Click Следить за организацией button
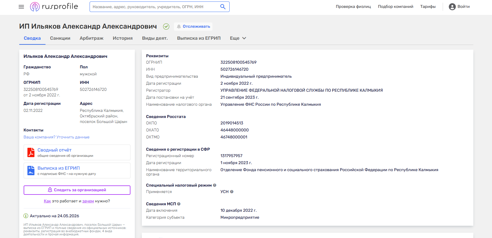This screenshot has height=238, width=492. 77,190
